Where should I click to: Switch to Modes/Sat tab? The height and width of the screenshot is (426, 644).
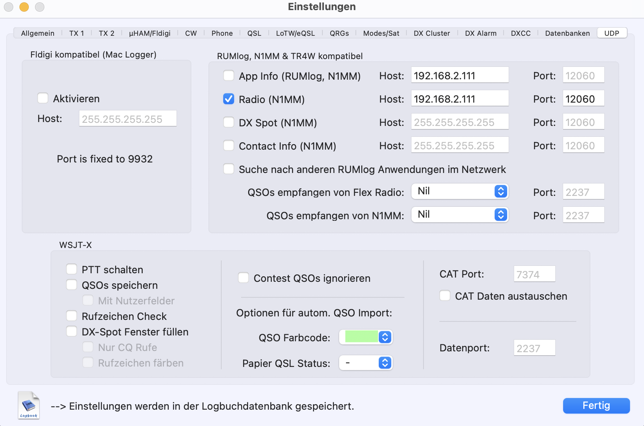click(381, 33)
